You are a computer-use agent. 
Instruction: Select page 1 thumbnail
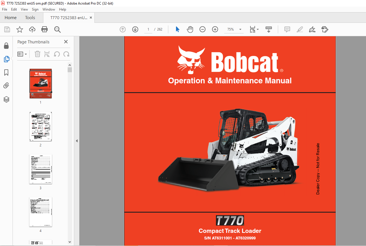[41, 84]
